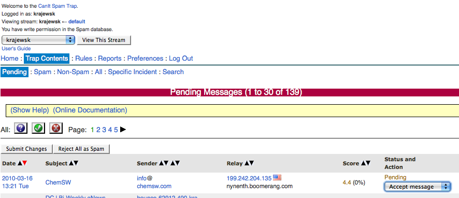
Task: Click the red X reject-all icon
Action: coord(56,129)
